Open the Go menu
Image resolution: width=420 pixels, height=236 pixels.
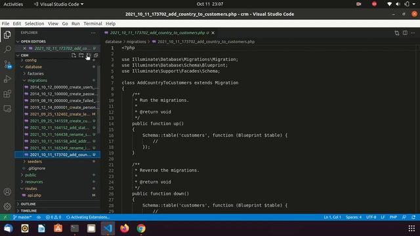click(x=65, y=24)
